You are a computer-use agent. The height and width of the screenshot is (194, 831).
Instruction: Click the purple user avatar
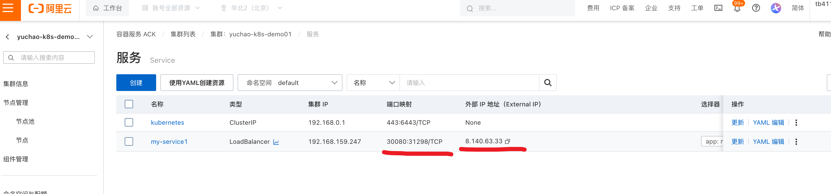point(776,8)
